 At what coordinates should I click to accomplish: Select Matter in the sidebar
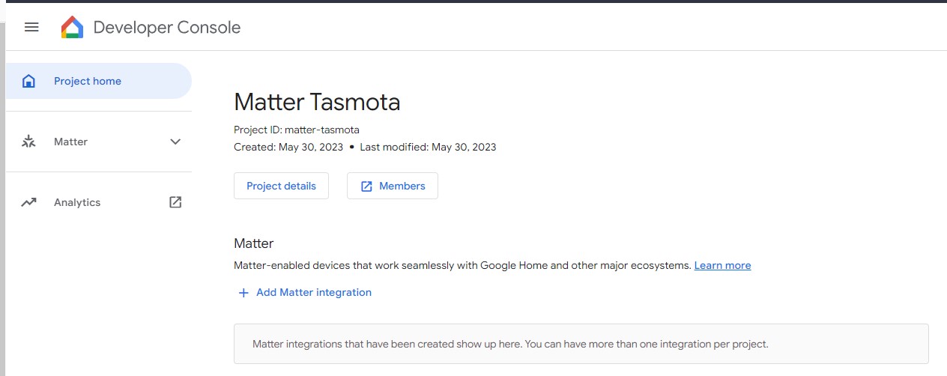pos(98,142)
